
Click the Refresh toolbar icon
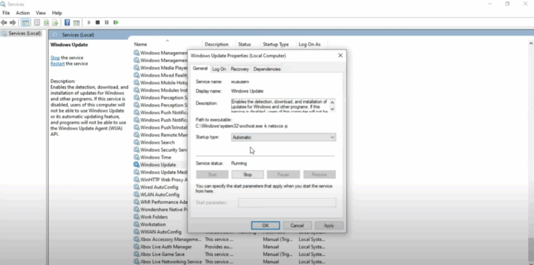pos(46,22)
